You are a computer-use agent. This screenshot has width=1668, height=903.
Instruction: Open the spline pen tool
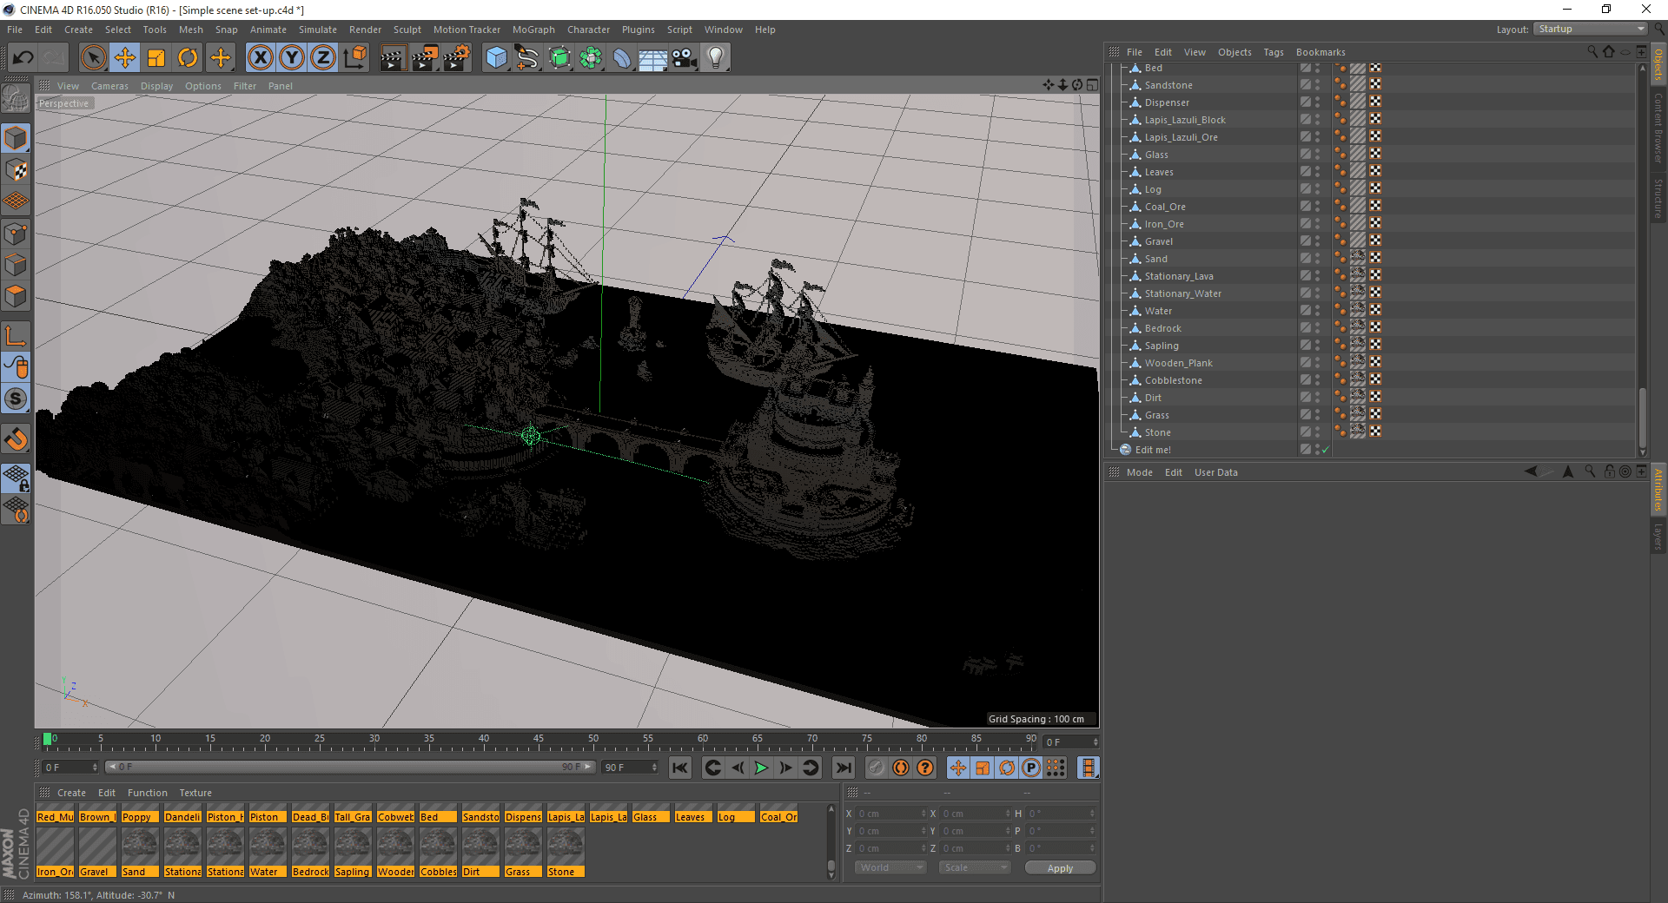click(x=527, y=58)
